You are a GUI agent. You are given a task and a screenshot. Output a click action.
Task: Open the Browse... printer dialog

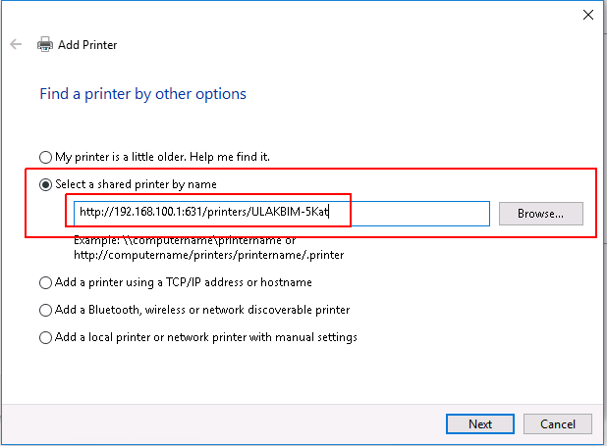click(540, 213)
